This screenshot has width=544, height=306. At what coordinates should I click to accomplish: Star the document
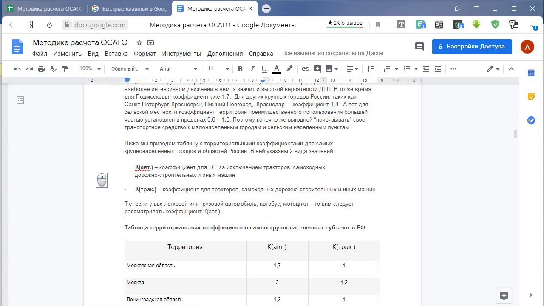point(139,42)
